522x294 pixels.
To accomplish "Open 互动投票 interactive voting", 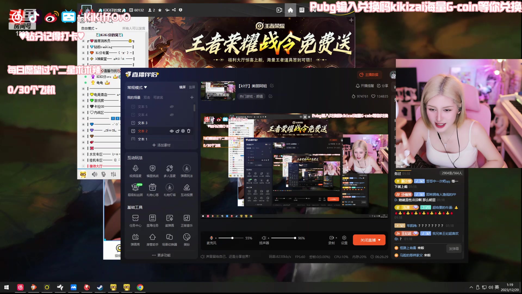I will 187,190.
